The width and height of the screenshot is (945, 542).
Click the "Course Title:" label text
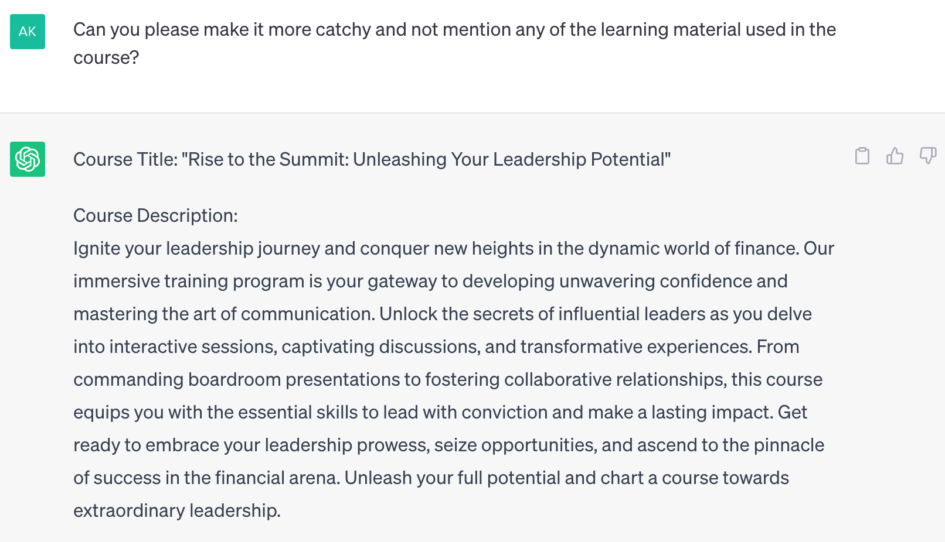[125, 160]
